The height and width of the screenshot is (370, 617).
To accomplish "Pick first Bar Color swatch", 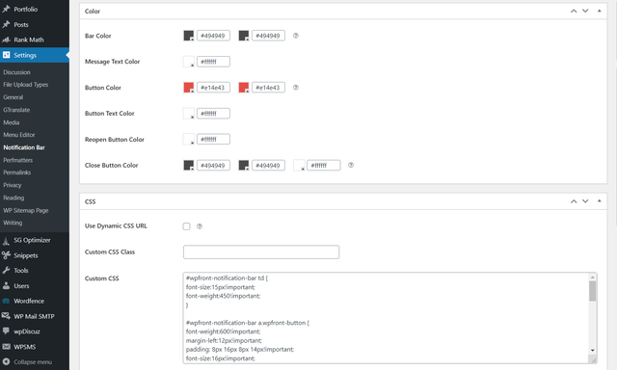I will (x=189, y=36).
